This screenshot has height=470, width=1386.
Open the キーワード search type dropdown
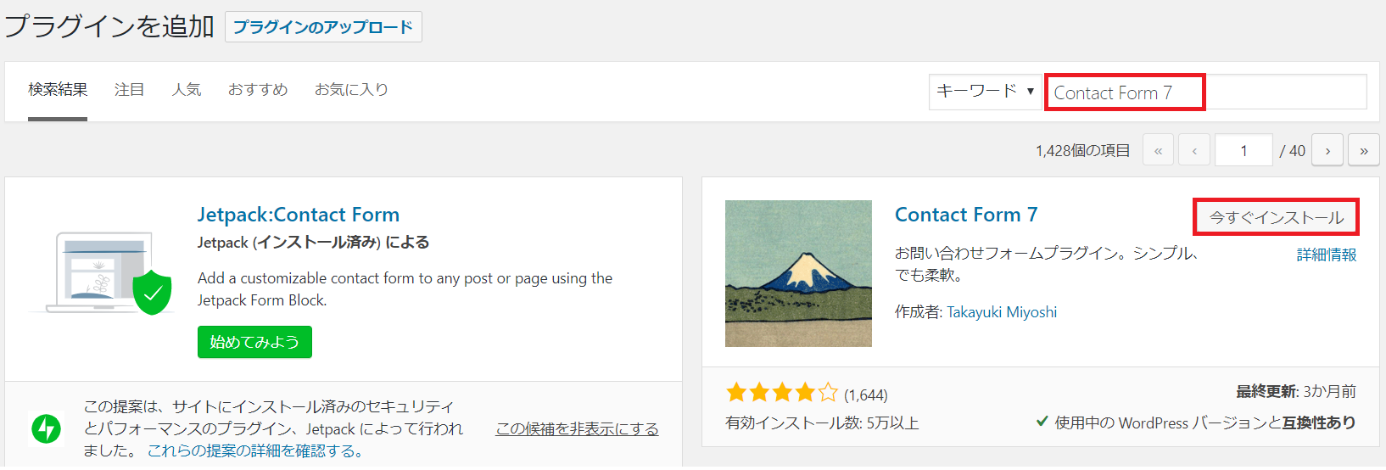point(985,91)
